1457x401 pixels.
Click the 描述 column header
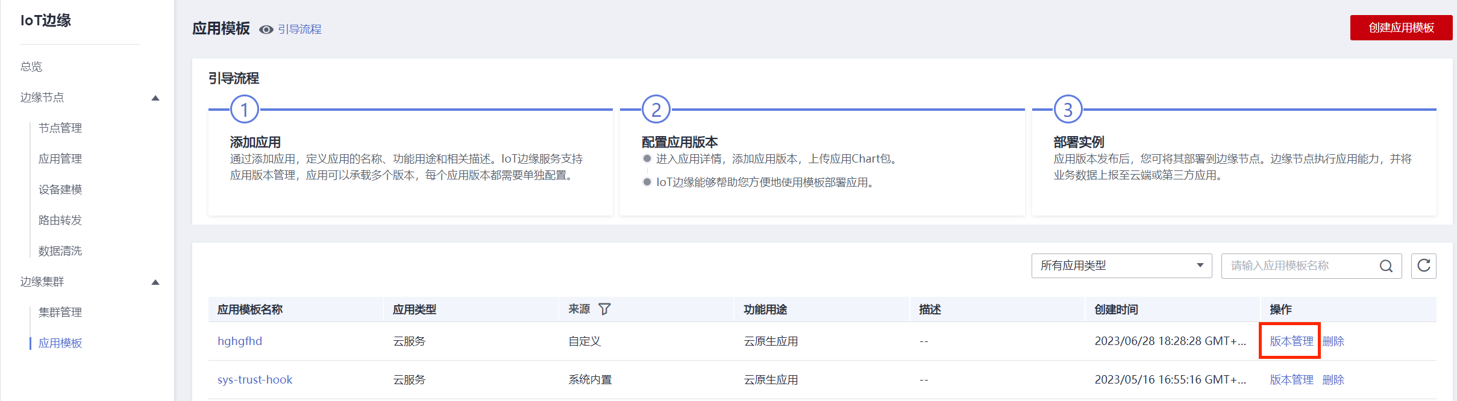click(x=930, y=309)
